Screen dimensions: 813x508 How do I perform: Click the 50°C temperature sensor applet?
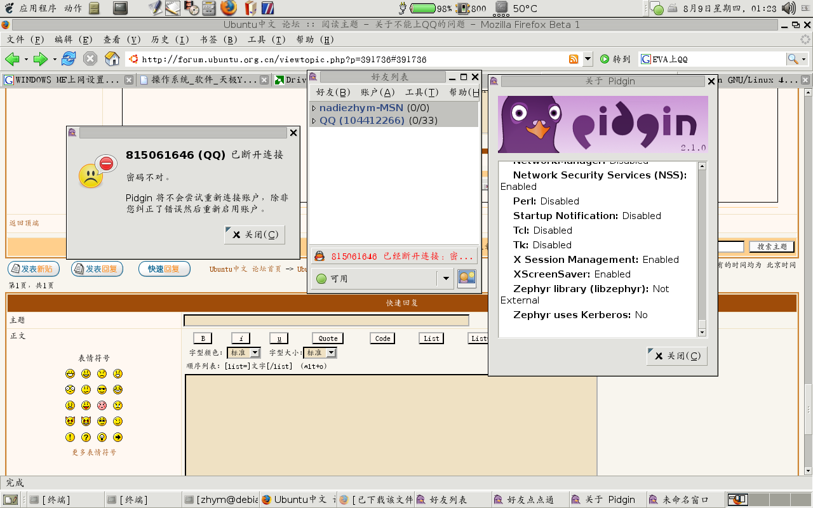click(x=516, y=8)
